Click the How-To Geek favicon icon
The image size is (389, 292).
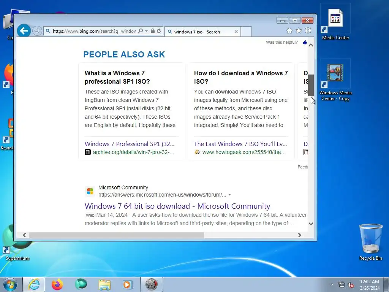(197, 152)
